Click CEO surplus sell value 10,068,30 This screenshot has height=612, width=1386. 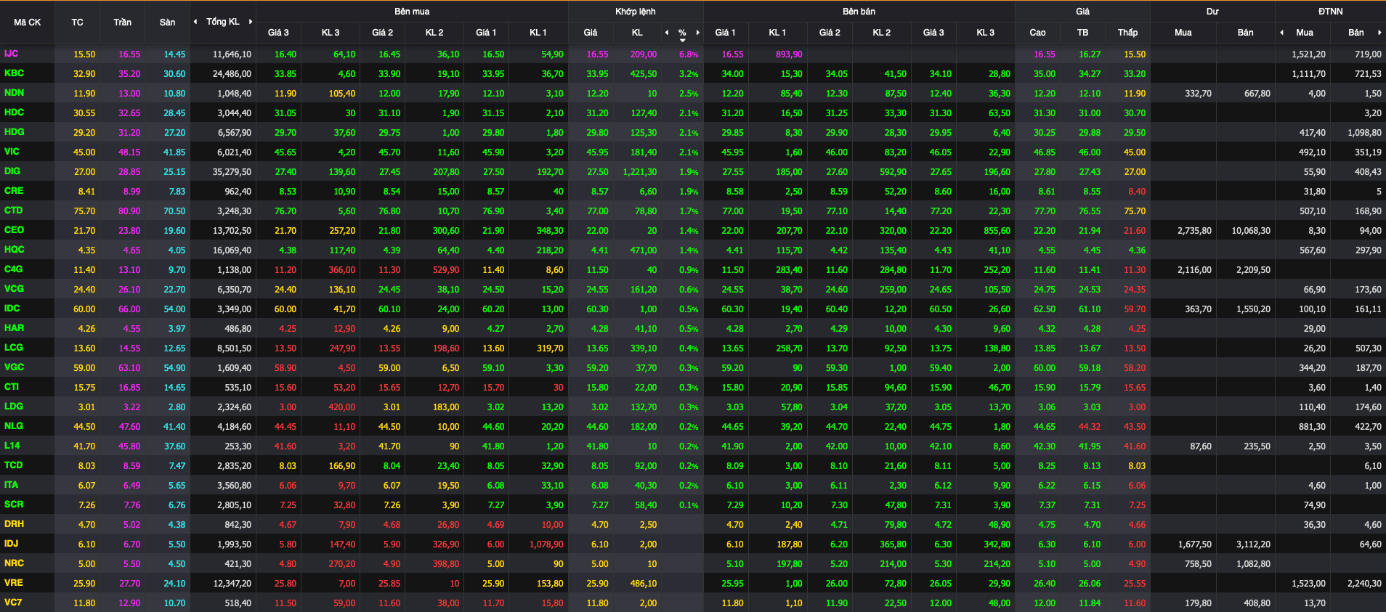point(1251,231)
